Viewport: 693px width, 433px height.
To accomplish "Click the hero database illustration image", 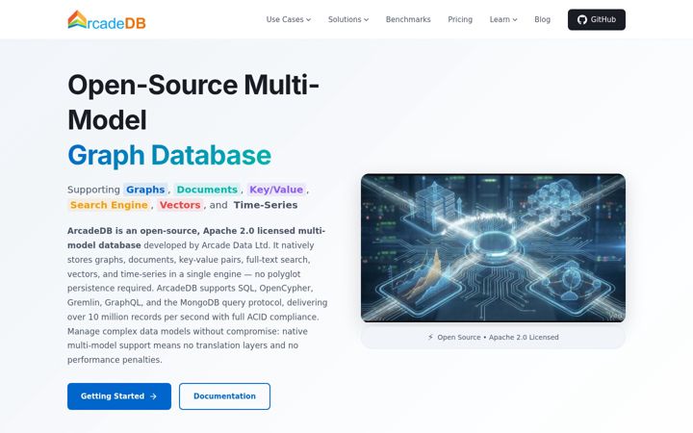I will click(x=493, y=248).
